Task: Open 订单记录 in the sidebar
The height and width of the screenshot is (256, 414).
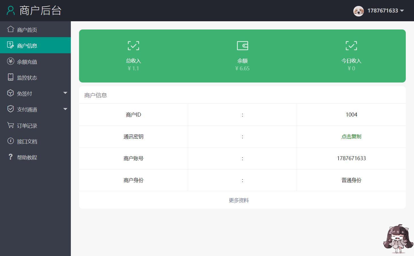Action: pos(35,125)
